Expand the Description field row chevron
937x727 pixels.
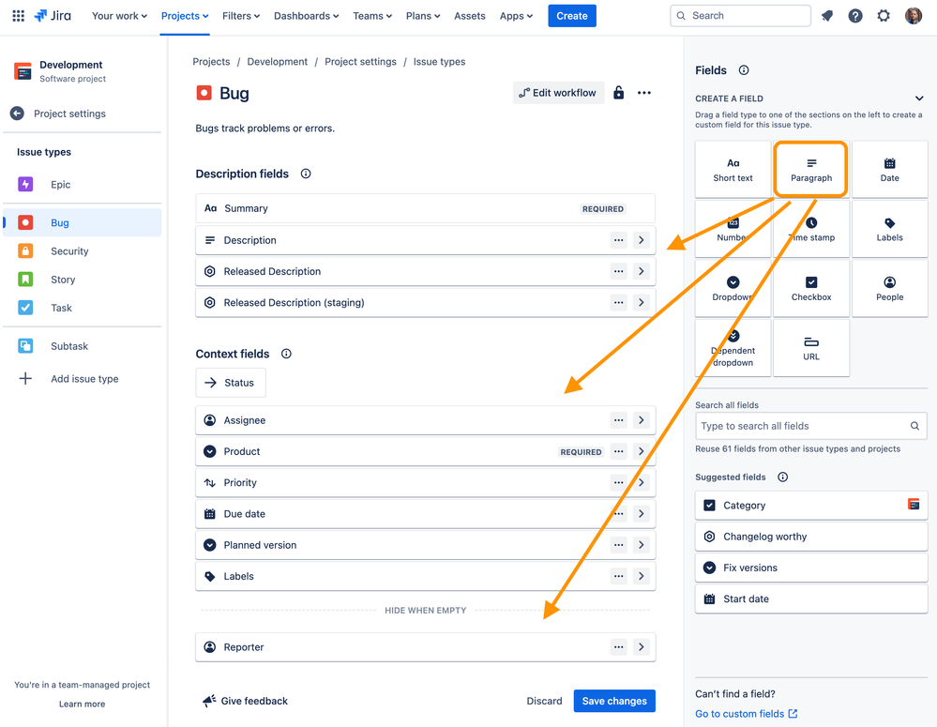pyautogui.click(x=642, y=240)
